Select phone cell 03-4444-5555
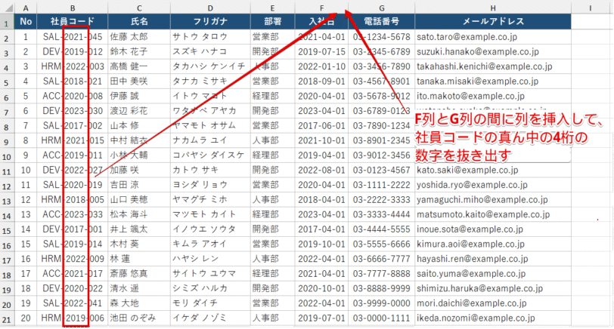The image size is (614, 329). click(381, 229)
